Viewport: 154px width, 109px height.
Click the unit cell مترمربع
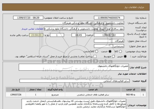coord(55,95)
